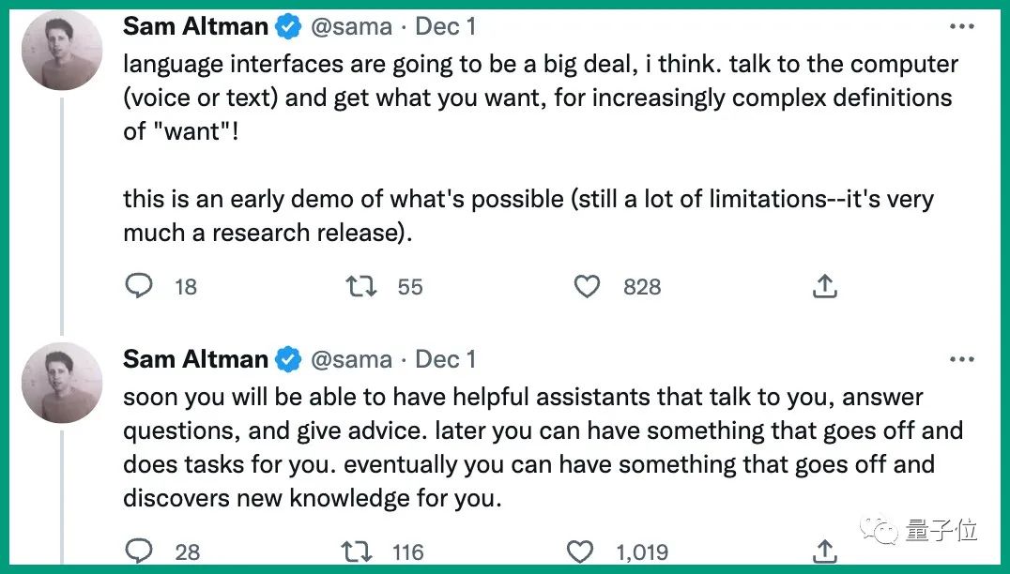1010x574 pixels.
Task: Open more options on first tweet
Action: 961,27
